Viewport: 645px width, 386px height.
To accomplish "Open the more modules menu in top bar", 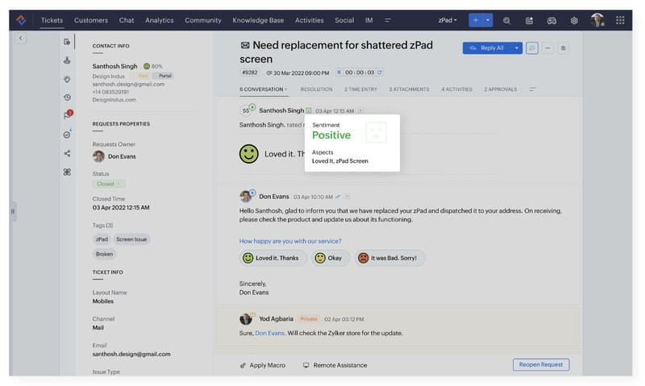I will pos(388,20).
